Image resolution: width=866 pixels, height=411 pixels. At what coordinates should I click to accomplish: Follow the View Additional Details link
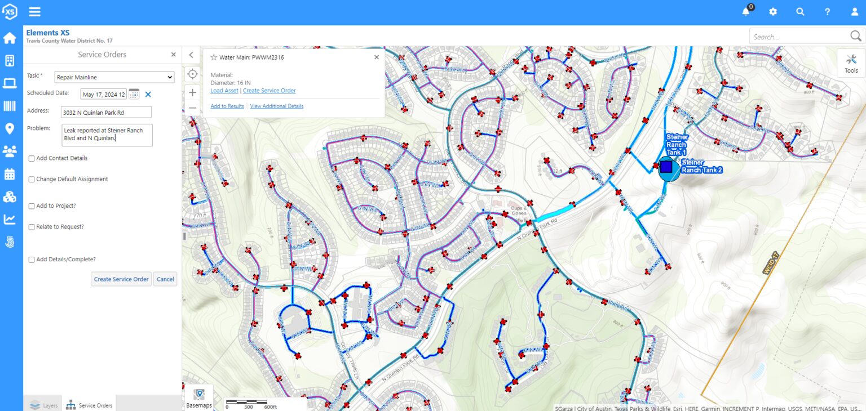276,106
